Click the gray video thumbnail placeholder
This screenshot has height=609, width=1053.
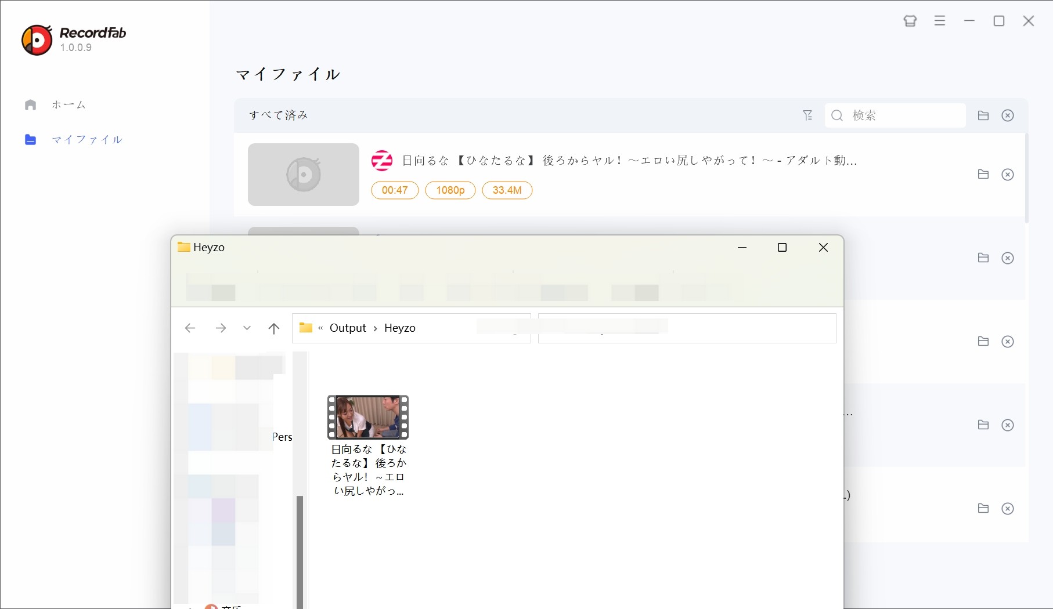pyautogui.click(x=304, y=175)
